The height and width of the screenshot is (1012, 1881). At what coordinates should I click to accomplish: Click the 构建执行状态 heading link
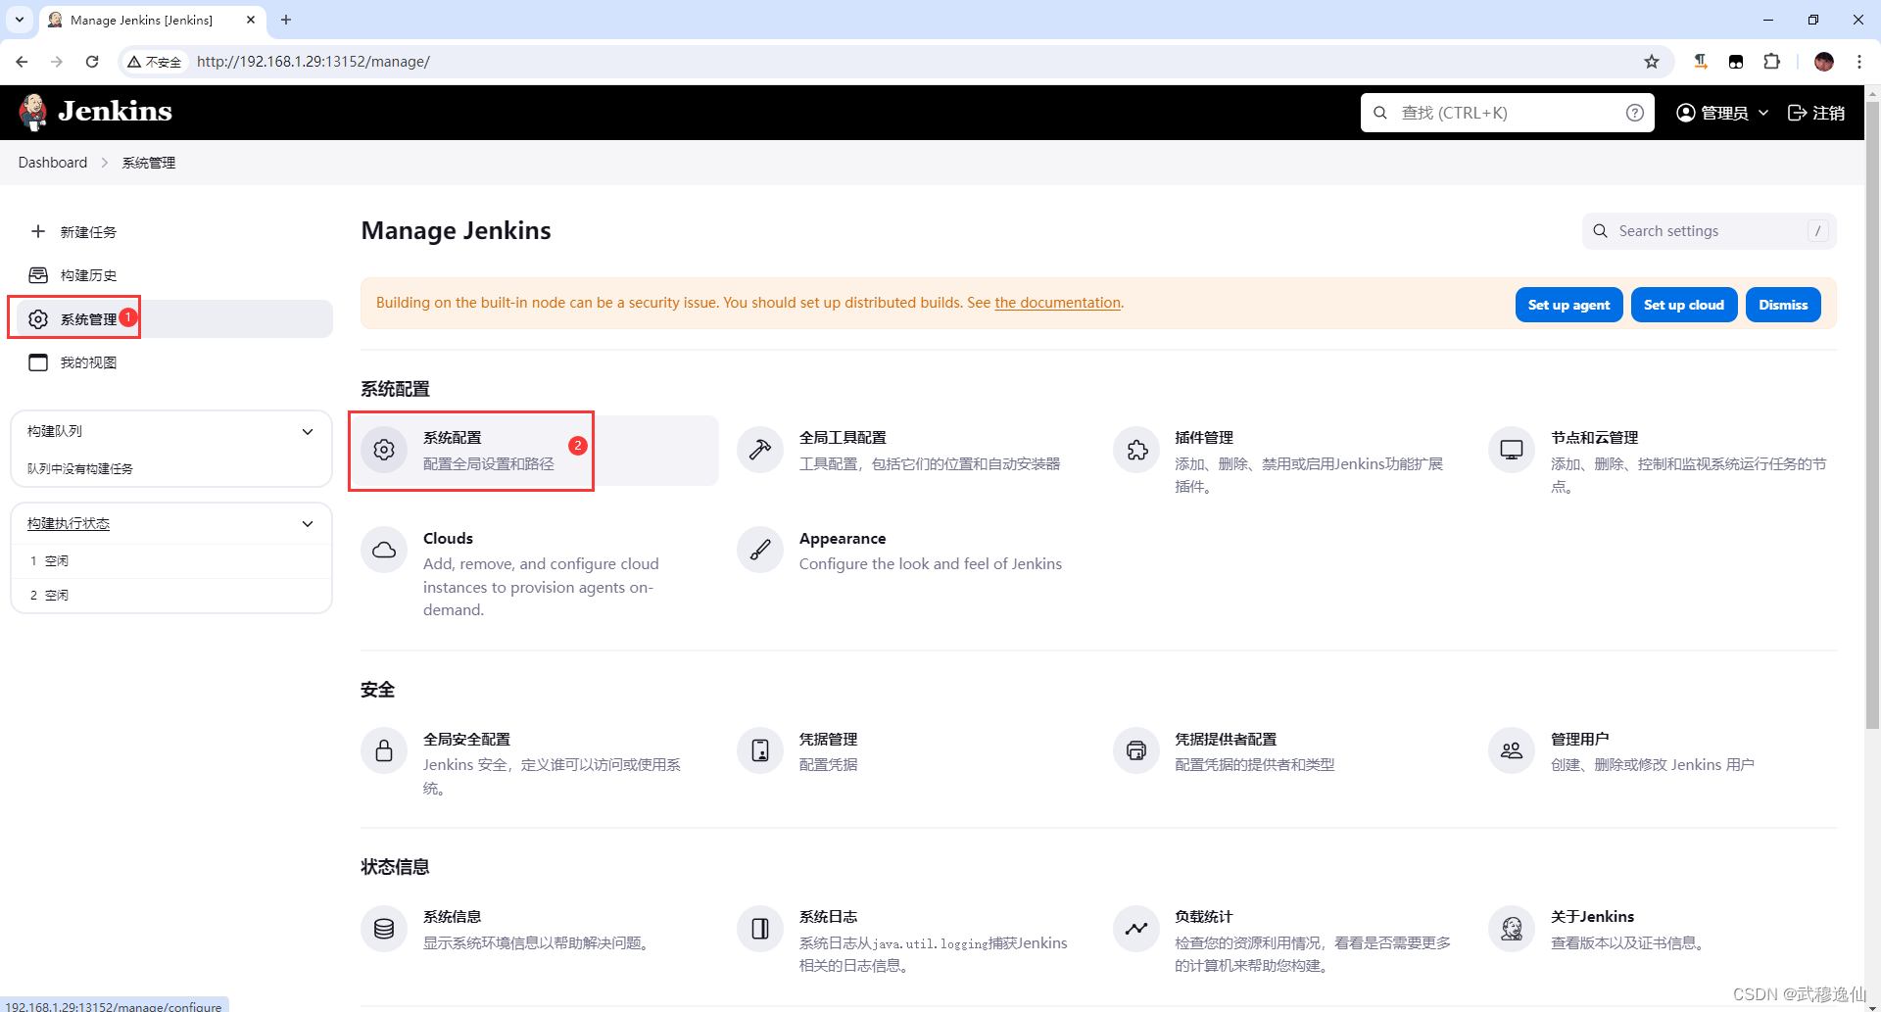pyautogui.click(x=69, y=524)
